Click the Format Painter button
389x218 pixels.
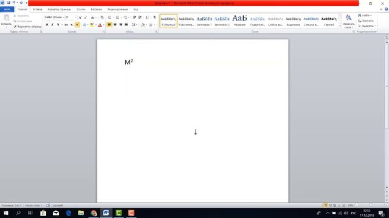[27, 27]
